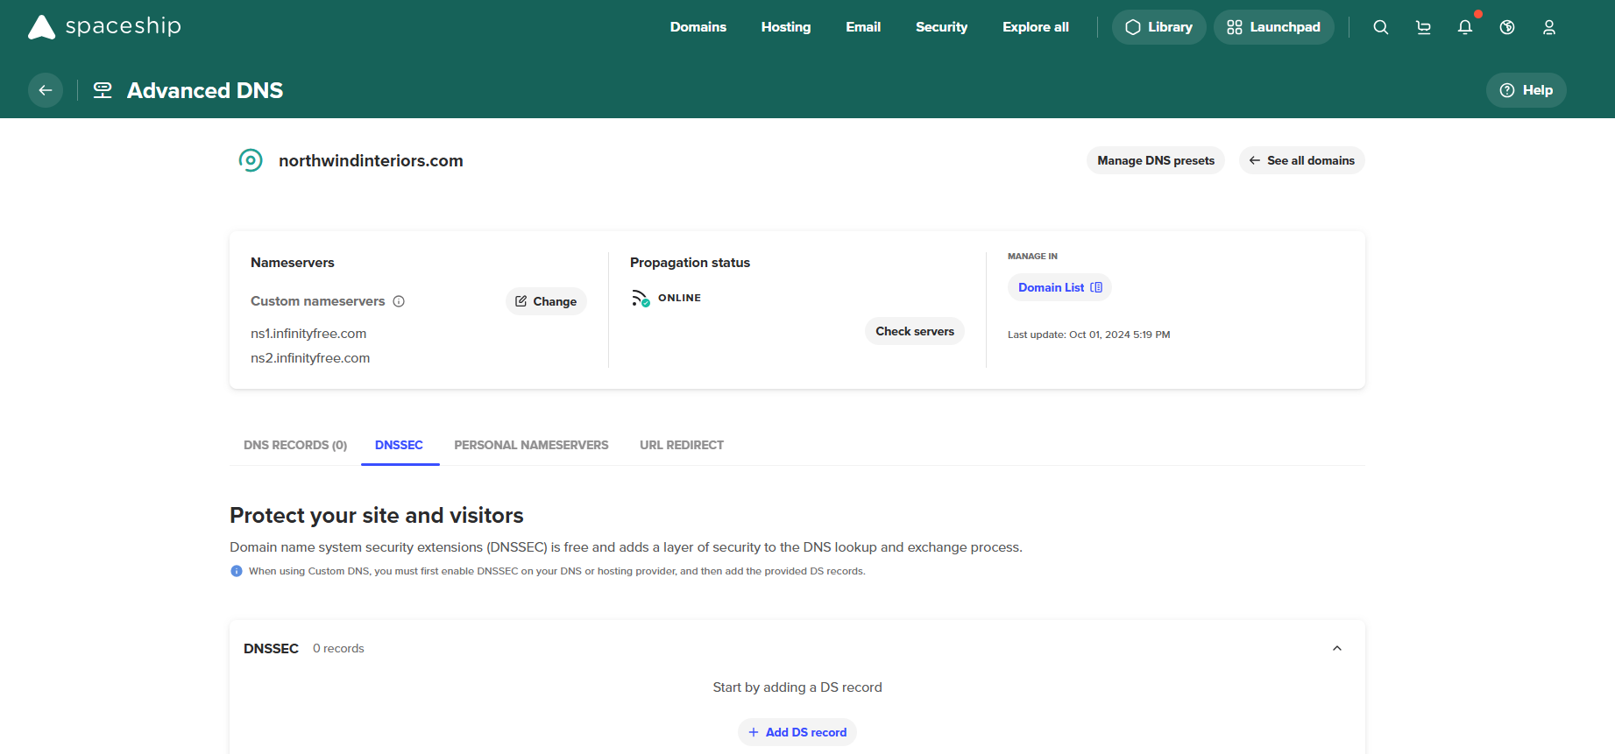This screenshot has width=1615, height=754.
Task: Click Manage DNS presets
Action: click(x=1155, y=160)
